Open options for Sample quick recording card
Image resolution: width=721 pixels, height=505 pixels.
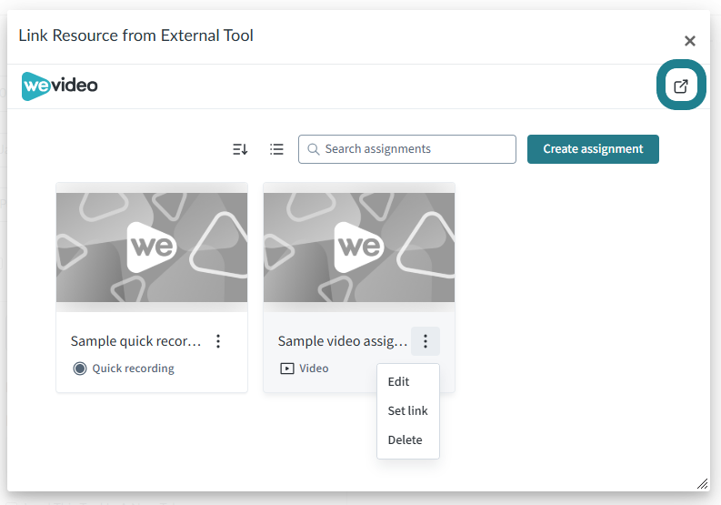(x=218, y=341)
